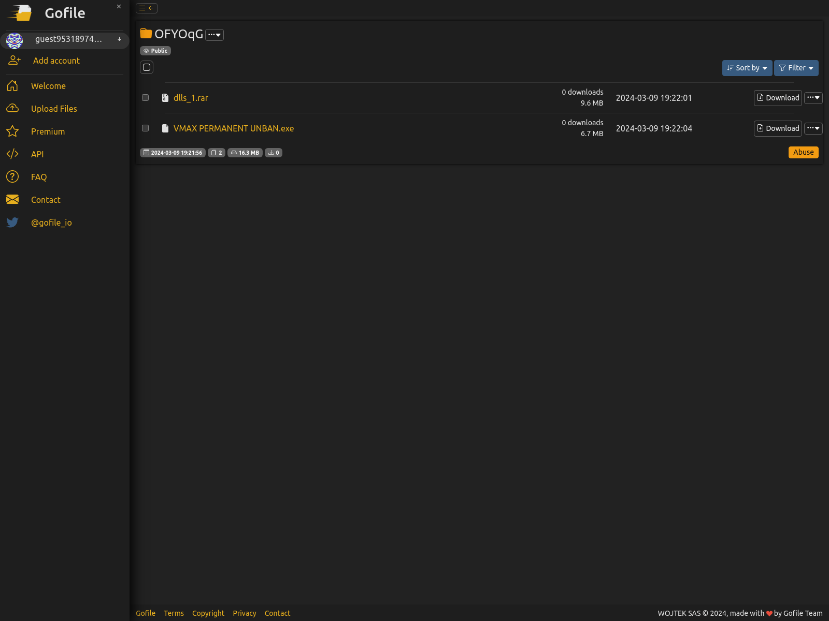
Task: Click the guest account avatar
Action: tap(15, 40)
